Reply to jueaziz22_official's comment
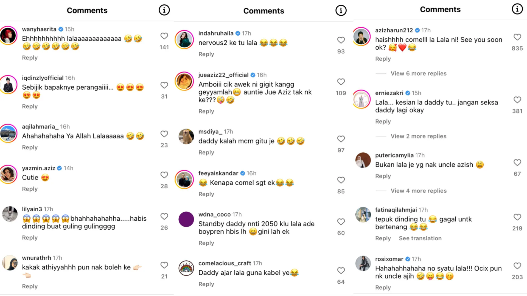This screenshot has width=527, height=296. pos(206,111)
